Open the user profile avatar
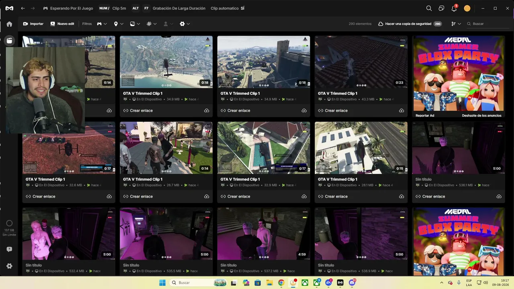This screenshot has width=514, height=289. point(467,8)
